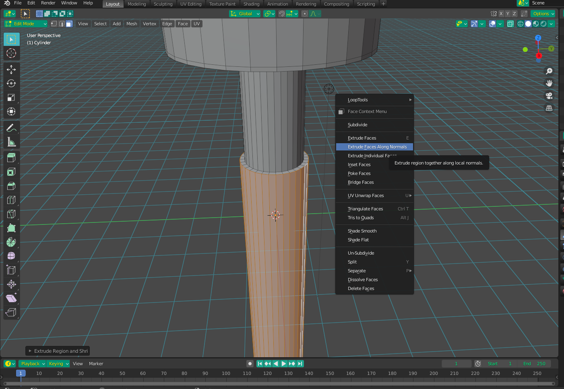Screen dimensions: 564x389
Task: Select Shade Smooth in context menu
Action: 374,231
